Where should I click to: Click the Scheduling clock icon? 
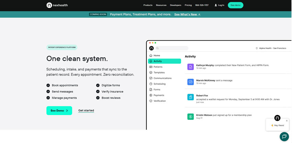pos(151,84)
